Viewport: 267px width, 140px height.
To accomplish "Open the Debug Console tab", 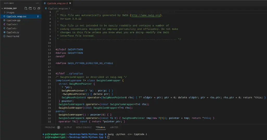I will tap(84, 127).
